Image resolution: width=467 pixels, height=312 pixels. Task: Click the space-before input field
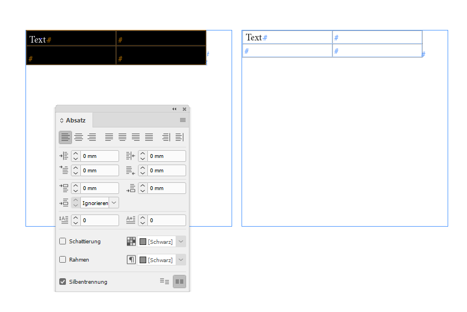coord(100,188)
